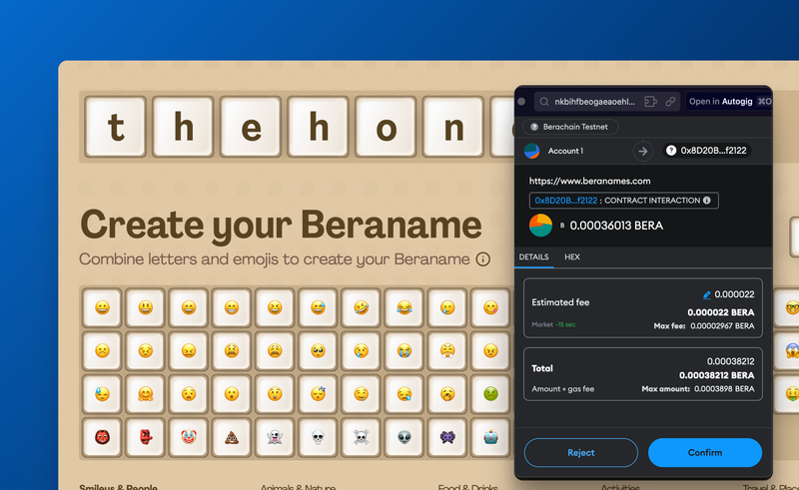Click the extensions puzzle icon in address bar

click(x=651, y=102)
